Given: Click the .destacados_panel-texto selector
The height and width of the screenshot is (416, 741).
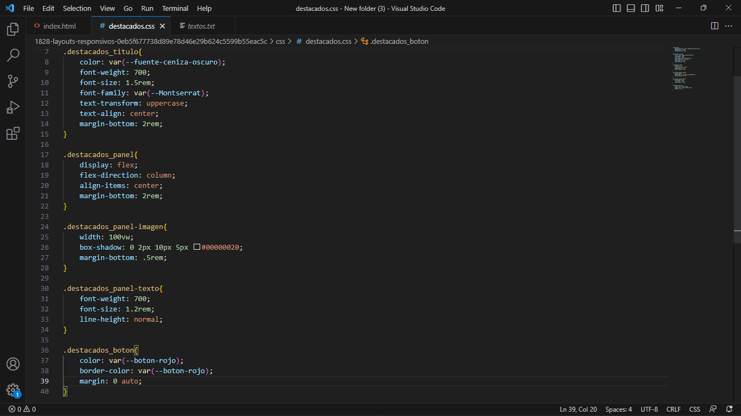Looking at the screenshot, I should click(111, 289).
